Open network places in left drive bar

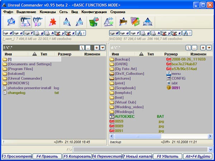[81, 33]
